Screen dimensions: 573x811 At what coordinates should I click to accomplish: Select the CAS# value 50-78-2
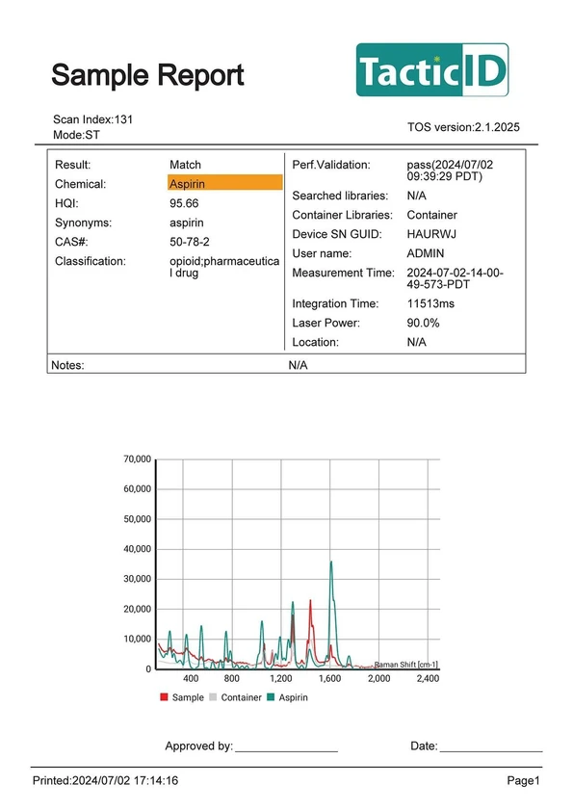[190, 242]
